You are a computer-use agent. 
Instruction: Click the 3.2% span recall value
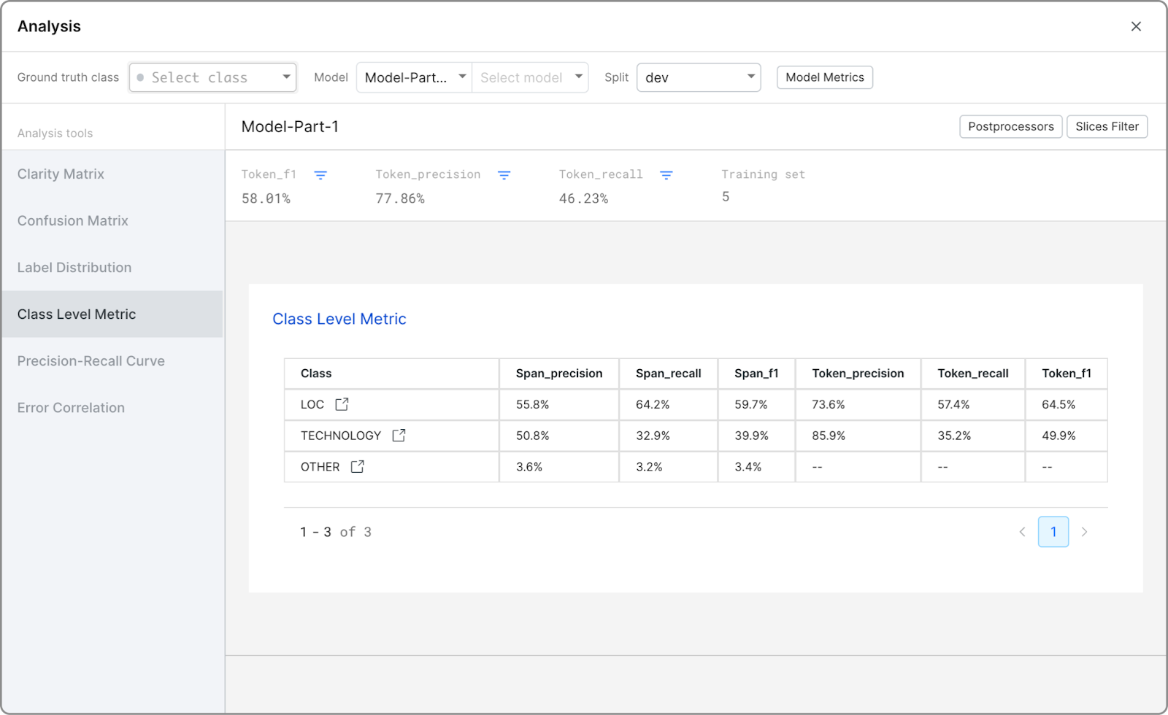click(649, 467)
